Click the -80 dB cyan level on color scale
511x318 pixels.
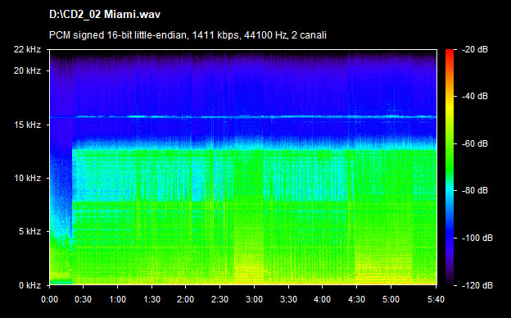(x=450, y=190)
